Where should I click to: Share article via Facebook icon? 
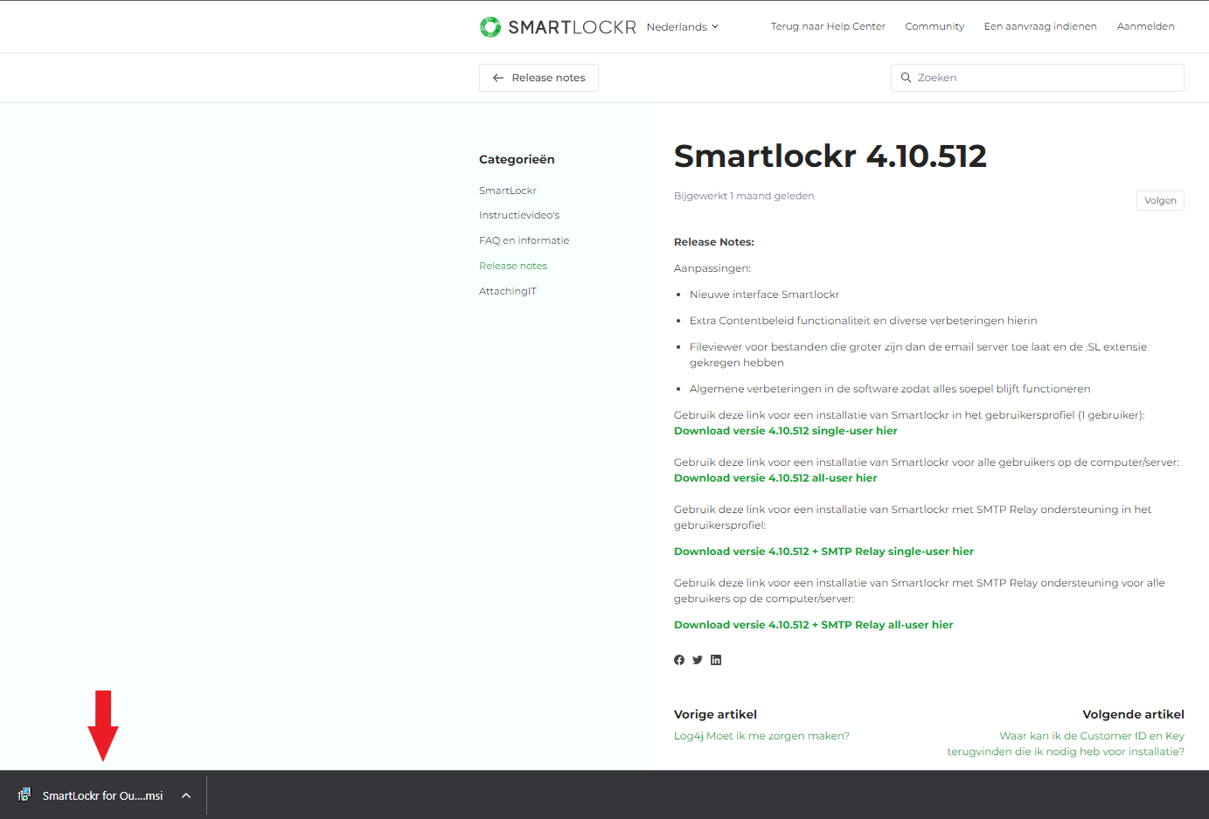pyautogui.click(x=679, y=660)
